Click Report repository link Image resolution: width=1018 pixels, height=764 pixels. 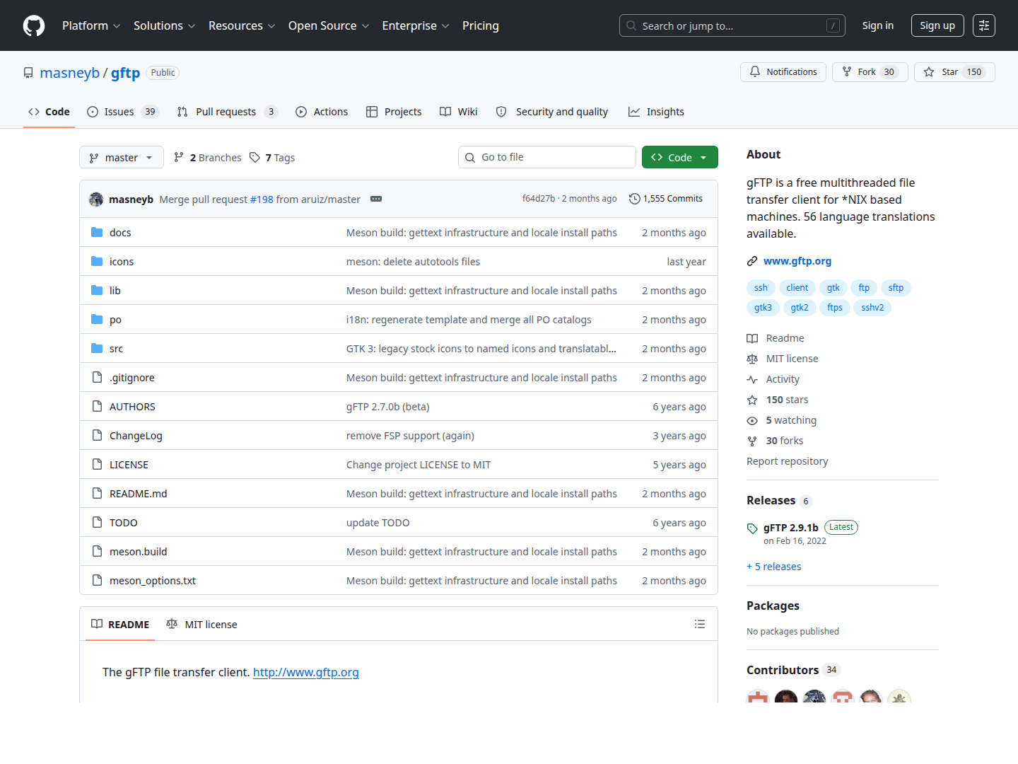tap(788, 461)
